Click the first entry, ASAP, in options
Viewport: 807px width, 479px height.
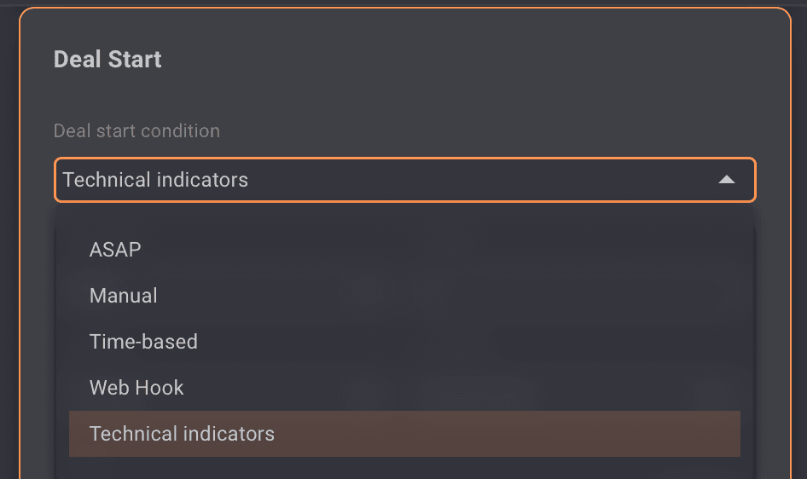click(115, 250)
